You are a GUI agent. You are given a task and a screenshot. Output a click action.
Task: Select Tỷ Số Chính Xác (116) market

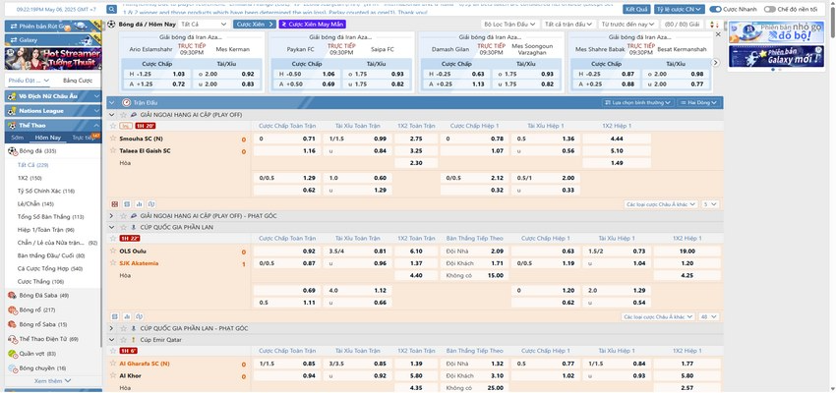pos(46,191)
